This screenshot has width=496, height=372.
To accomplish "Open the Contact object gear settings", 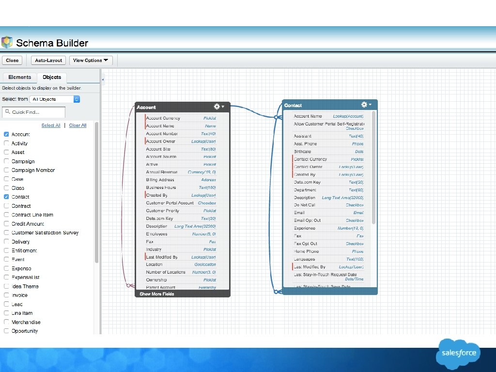I will 366,105.
